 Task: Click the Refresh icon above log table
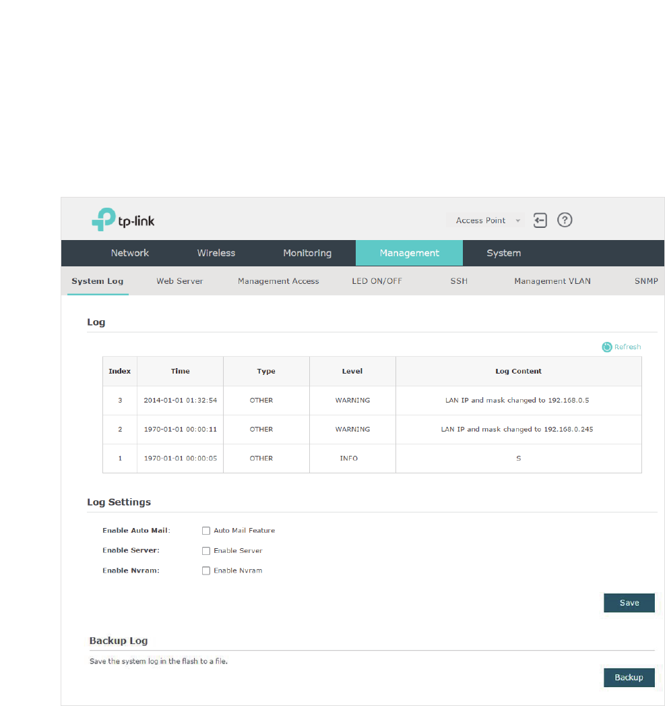click(x=607, y=347)
